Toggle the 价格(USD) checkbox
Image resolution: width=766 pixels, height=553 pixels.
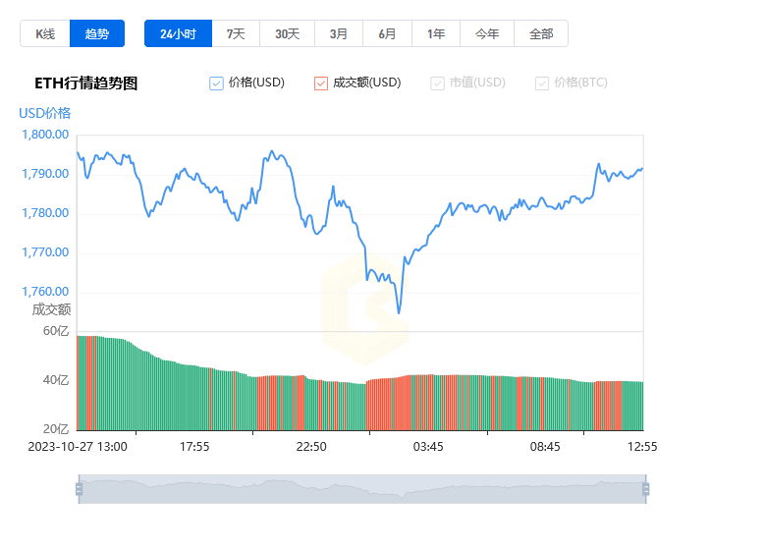click(x=216, y=83)
